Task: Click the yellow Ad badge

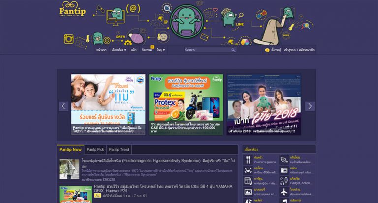Action: tap(97, 196)
